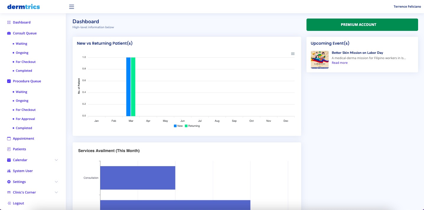Click the Consultation axis label

(x=91, y=178)
